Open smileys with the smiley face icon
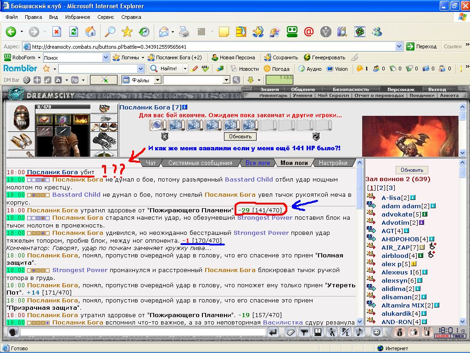This screenshot has height=353, width=470. [377, 332]
